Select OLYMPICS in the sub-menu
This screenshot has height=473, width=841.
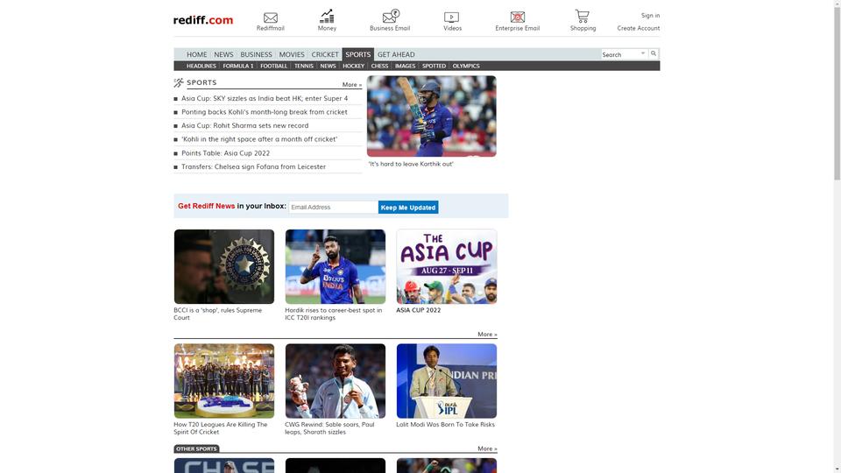pyautogui.click(x=466, y=66)
